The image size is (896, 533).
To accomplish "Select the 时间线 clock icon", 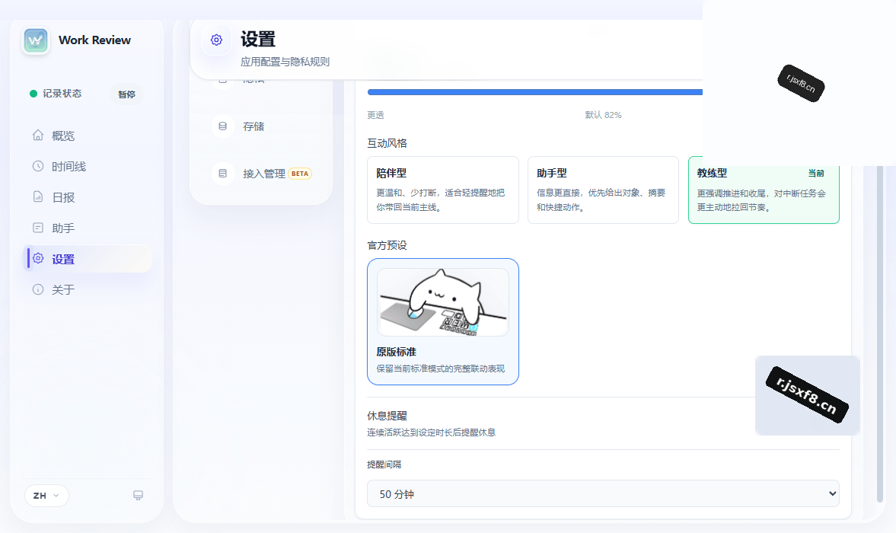I will (x=38, y=166).
